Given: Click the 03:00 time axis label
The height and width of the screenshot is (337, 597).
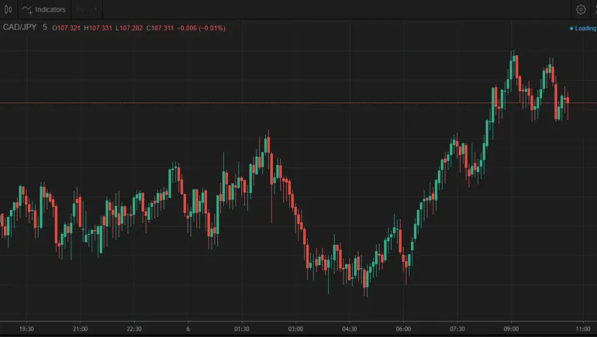Looking at the screenshot, I should pos(296,329).
